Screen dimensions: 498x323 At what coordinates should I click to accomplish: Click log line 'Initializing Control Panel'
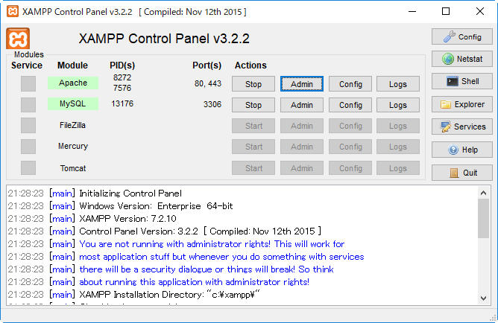130,194
